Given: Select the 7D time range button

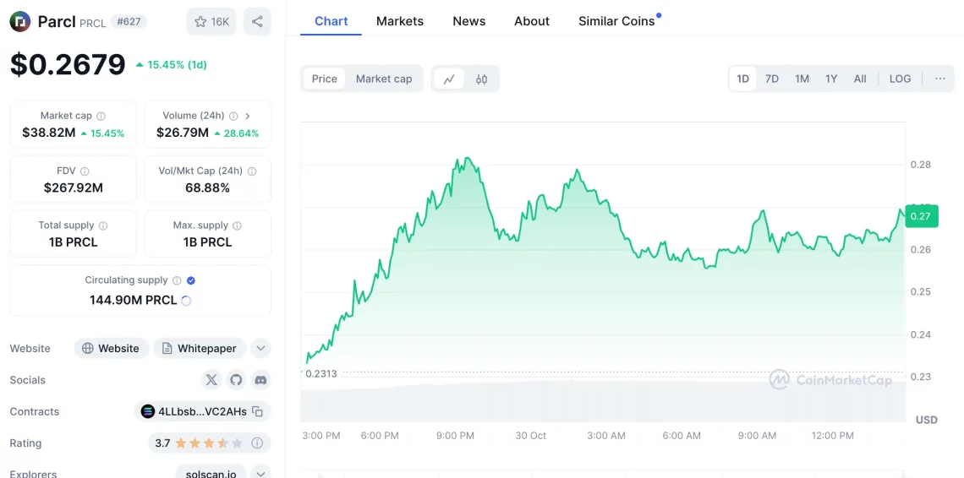Looking at the screenshot, I should point(771,79).
